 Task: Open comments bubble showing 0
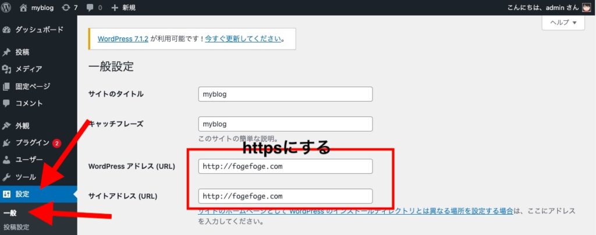pos(94,8)
